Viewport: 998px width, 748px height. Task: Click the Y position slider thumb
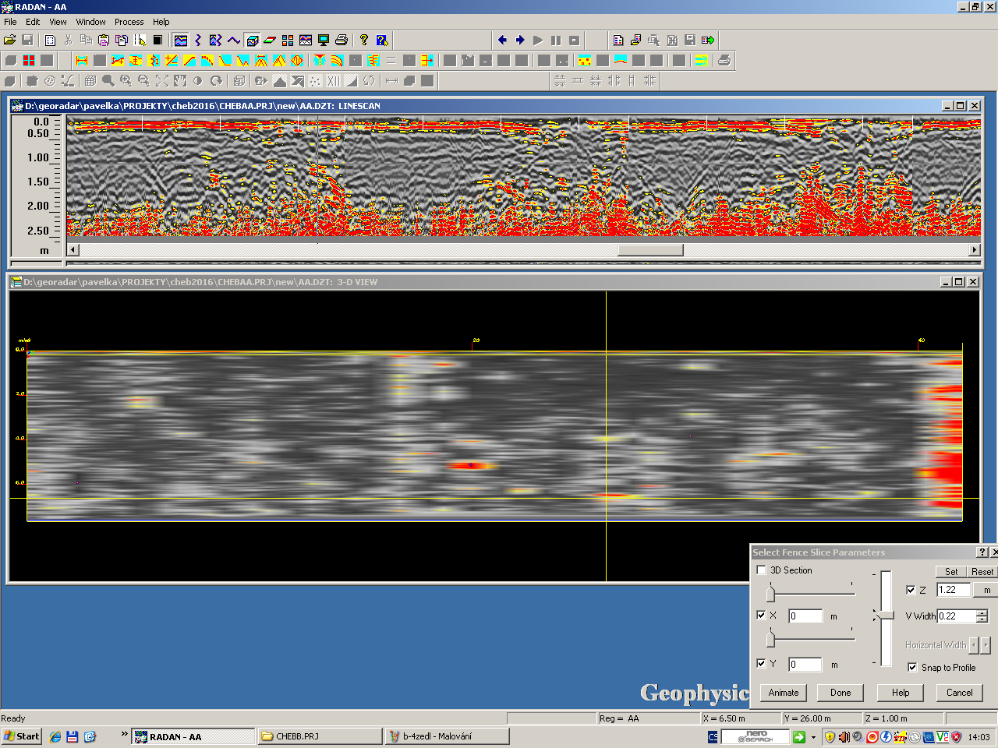[770, 639]
